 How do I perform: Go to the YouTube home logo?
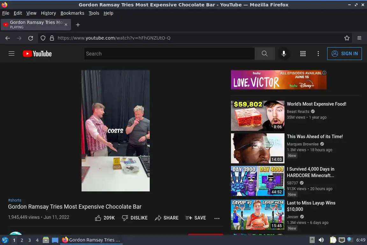pos(37,54)
